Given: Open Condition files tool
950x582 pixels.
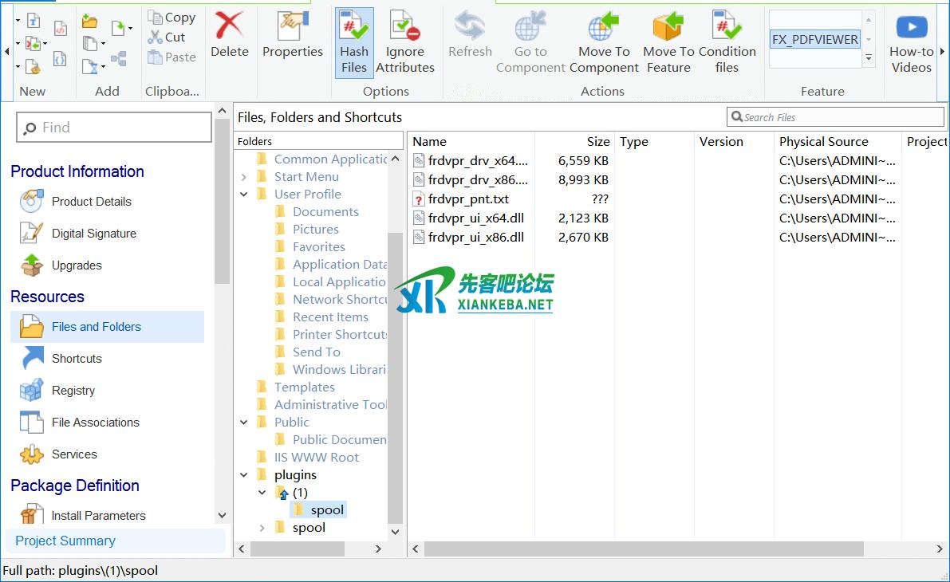Looking at the screenshot, I should (x=726, y=27).
